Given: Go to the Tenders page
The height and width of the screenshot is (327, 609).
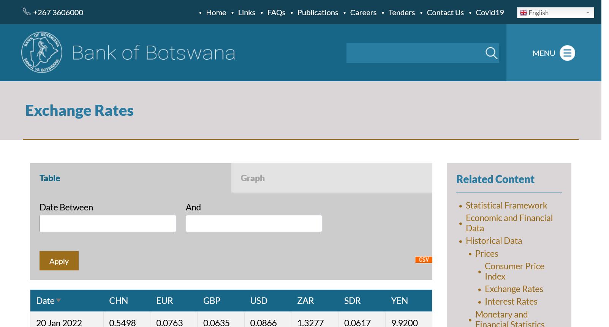Looking at the screenshot, I should 402,13.
